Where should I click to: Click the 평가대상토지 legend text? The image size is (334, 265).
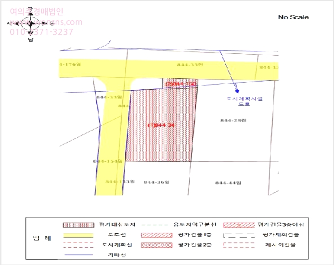click(x=117, y=224)
